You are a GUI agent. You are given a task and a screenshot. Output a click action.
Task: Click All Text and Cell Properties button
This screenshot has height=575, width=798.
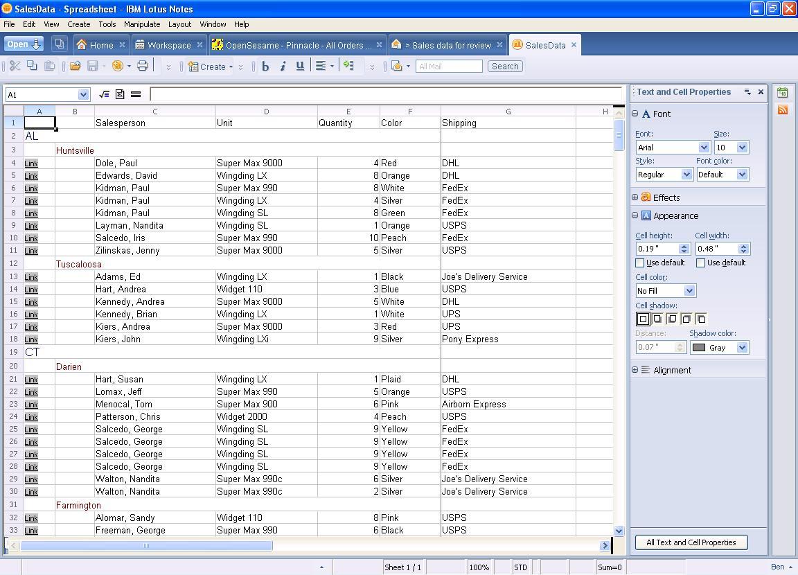coord(691,542)
